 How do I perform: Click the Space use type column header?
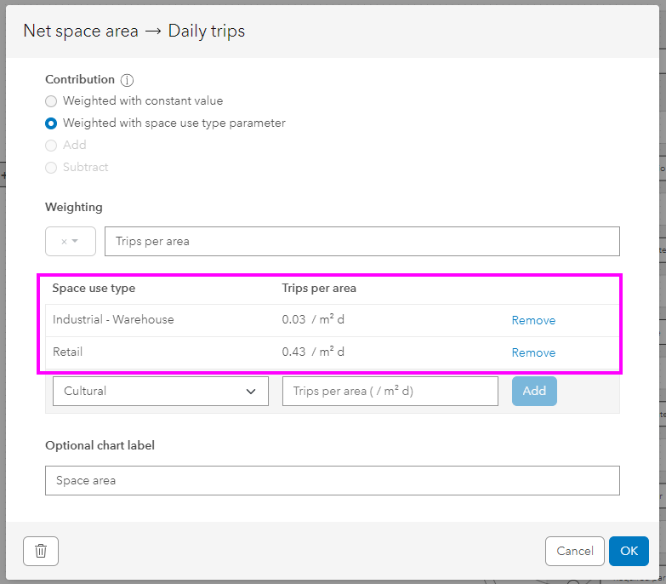94,288
